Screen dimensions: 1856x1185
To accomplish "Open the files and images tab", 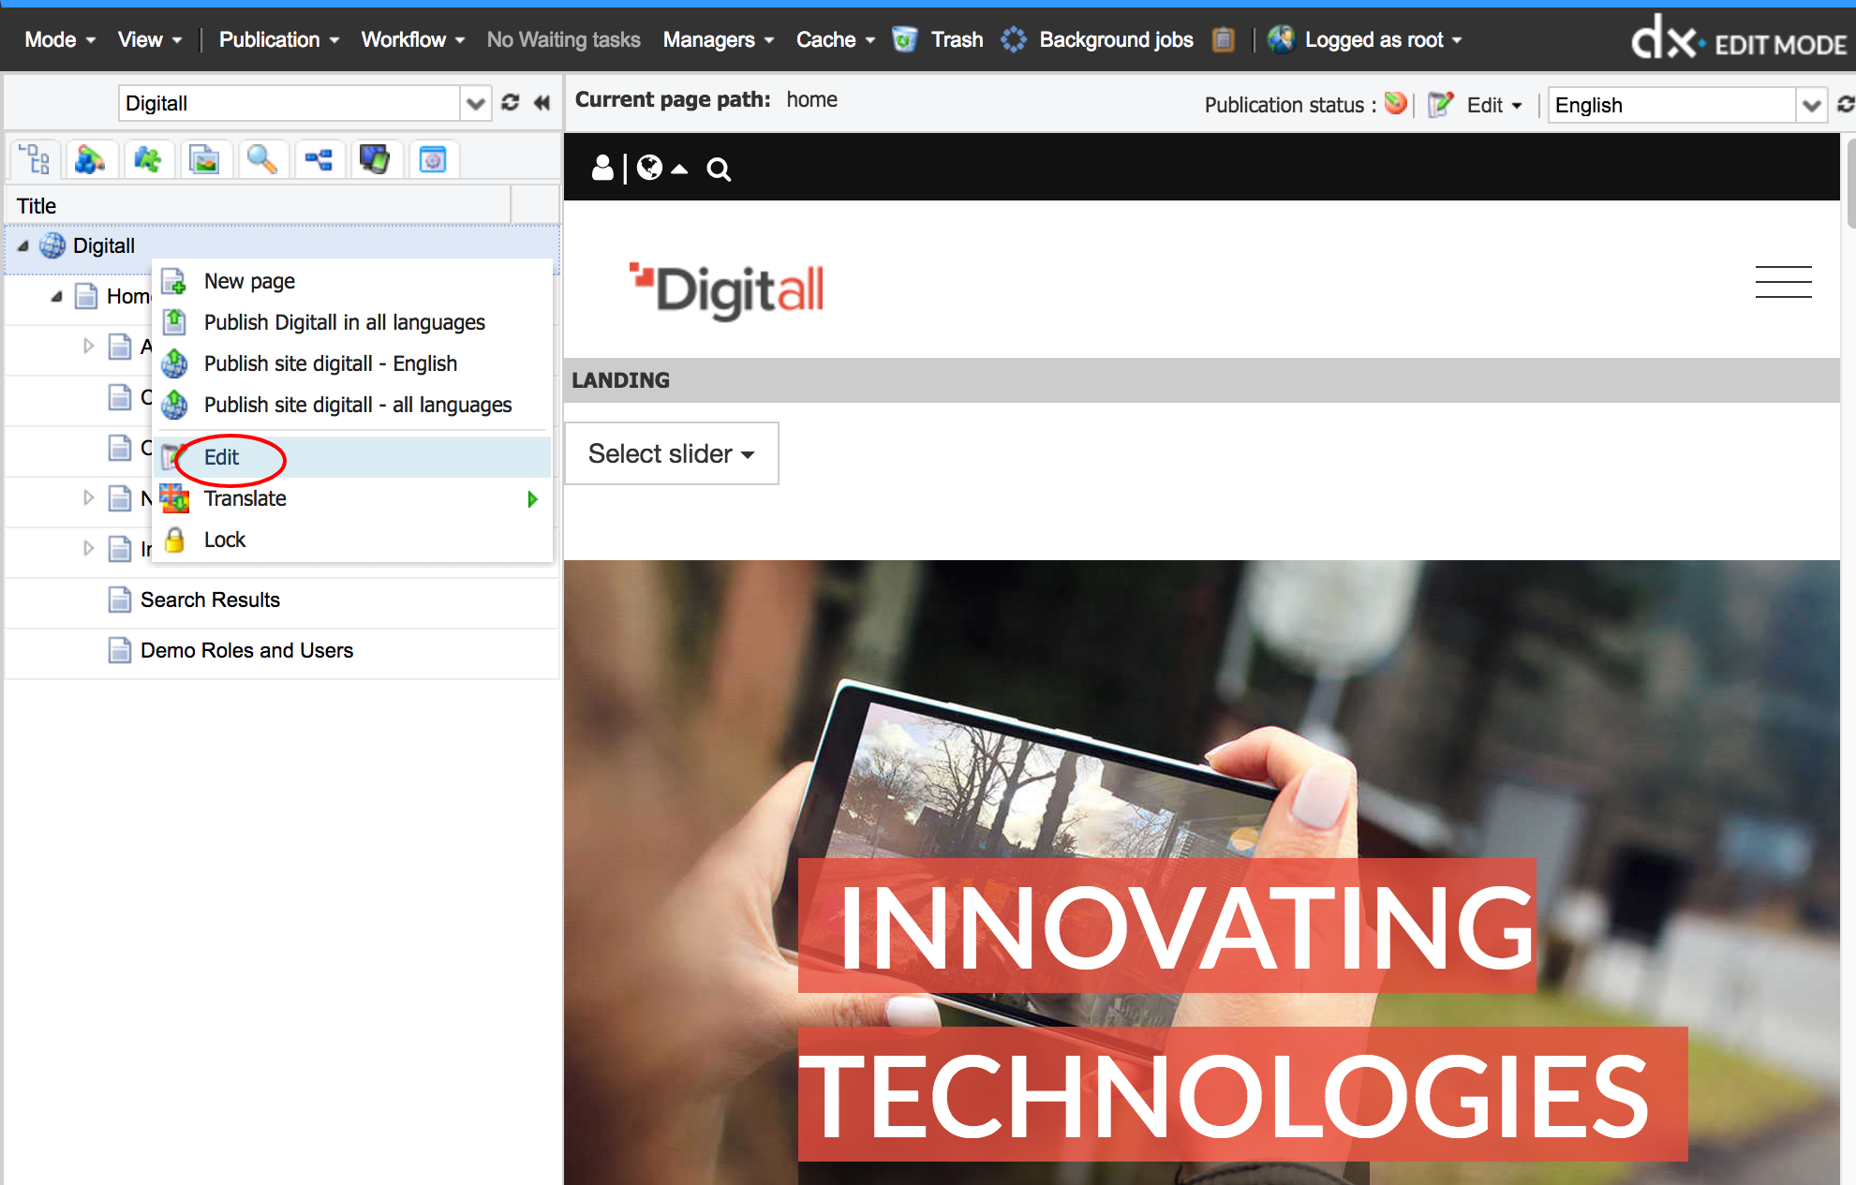I will [205, 159].
